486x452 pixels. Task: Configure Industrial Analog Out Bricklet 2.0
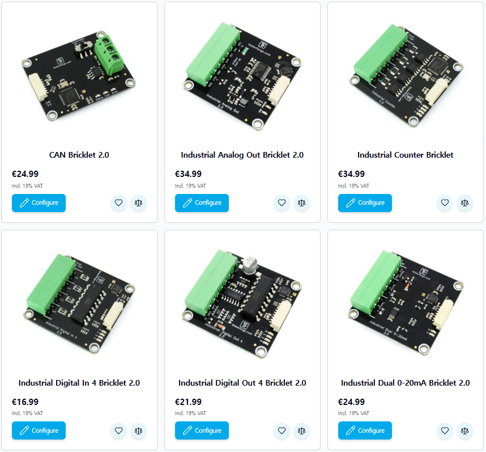tap(202, 203)
